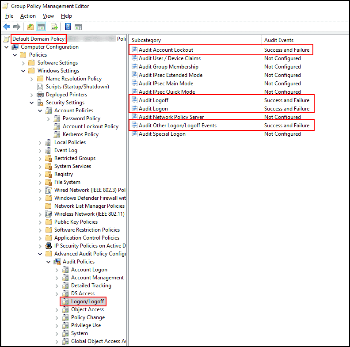This screenshot has width=350, height=347.
Task: Click the Export List toolbar icon
Action: click(x=54, y=27)
